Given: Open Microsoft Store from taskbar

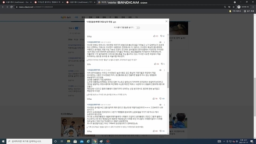Looking at the screenshot, I should pyautogui.click(x=75, y=141).
